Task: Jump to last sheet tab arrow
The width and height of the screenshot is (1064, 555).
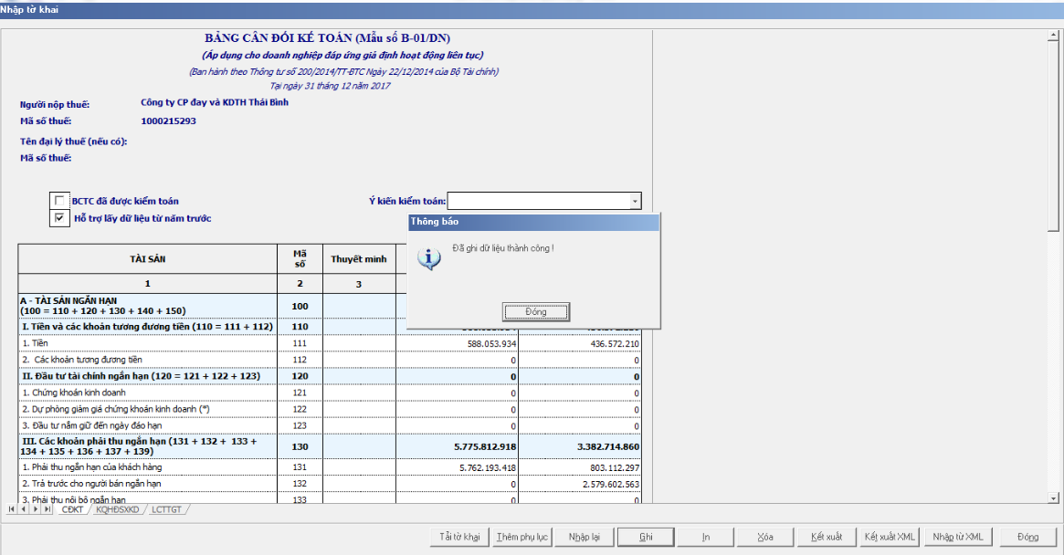Action: pos(47,509)
